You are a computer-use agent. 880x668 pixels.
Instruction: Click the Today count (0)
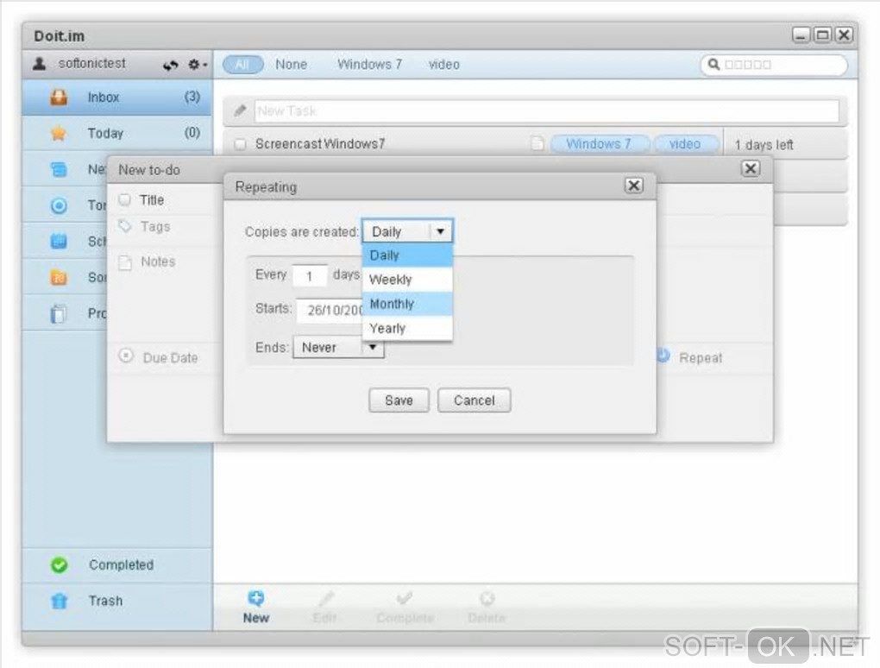192,132
